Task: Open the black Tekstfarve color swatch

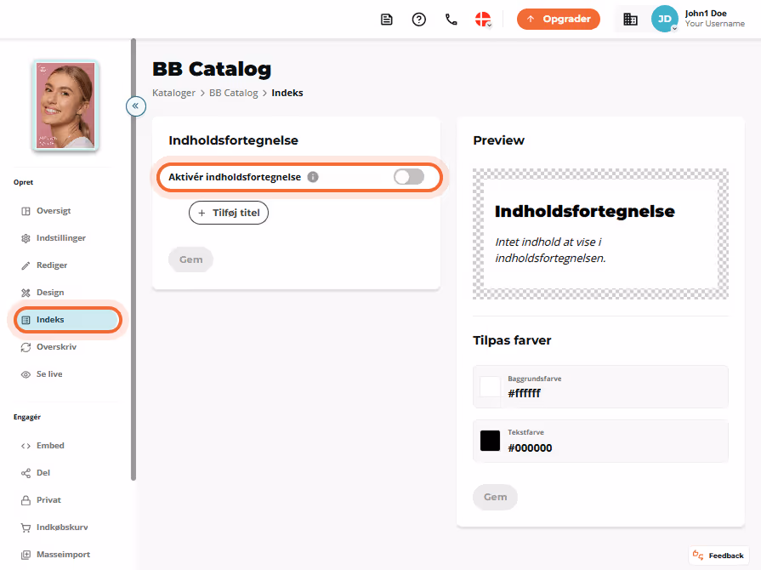Action: coord(490,441)
